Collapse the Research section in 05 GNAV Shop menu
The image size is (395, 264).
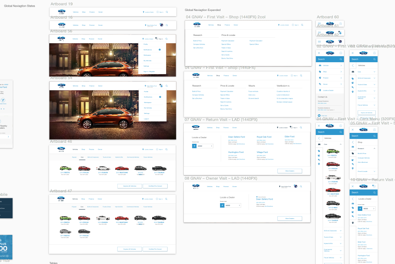point(375,149)
